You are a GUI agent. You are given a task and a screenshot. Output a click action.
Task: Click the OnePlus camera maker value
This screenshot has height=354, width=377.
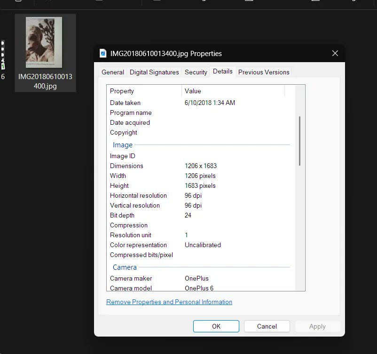point(196,278)
